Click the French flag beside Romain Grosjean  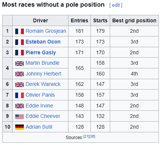tap(19, 31)
